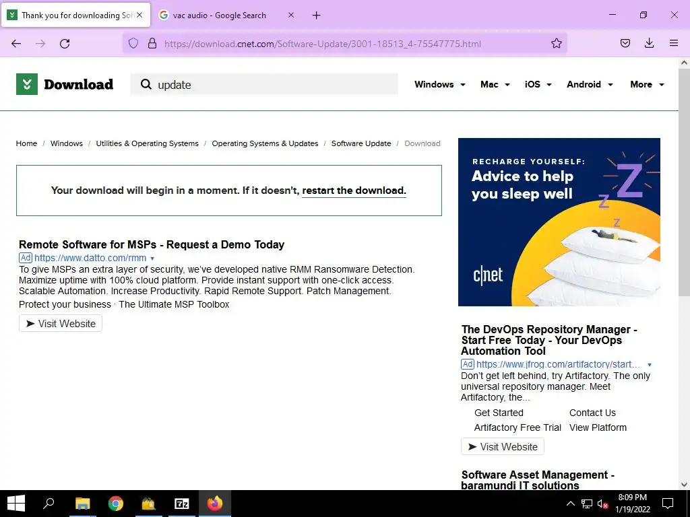Screen dimensions: 690x517
Task: Go to the Windows breadcrumb
Action: point(67,143)
